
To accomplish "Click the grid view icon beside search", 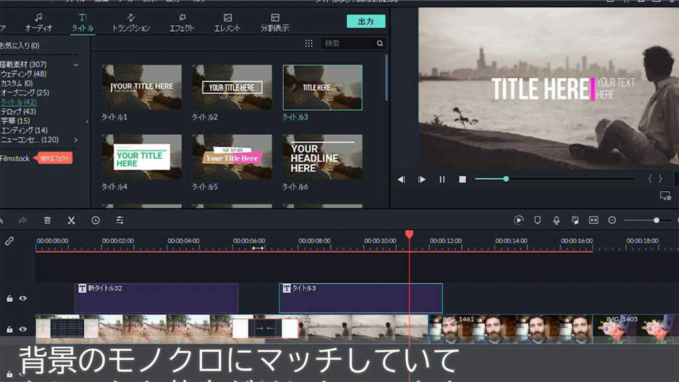I will click(x=308, y=44).
